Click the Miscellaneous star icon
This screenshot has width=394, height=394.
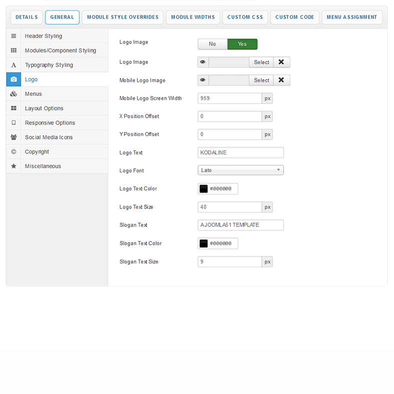(x=13, y=166)
